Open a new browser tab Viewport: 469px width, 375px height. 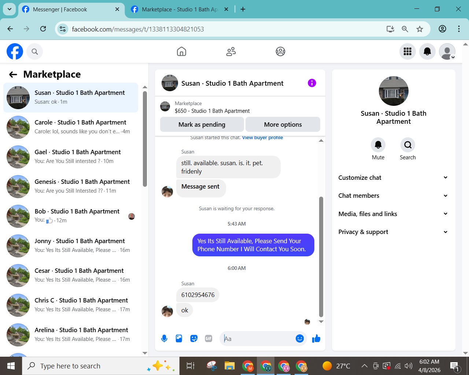[x=243, y=10]
